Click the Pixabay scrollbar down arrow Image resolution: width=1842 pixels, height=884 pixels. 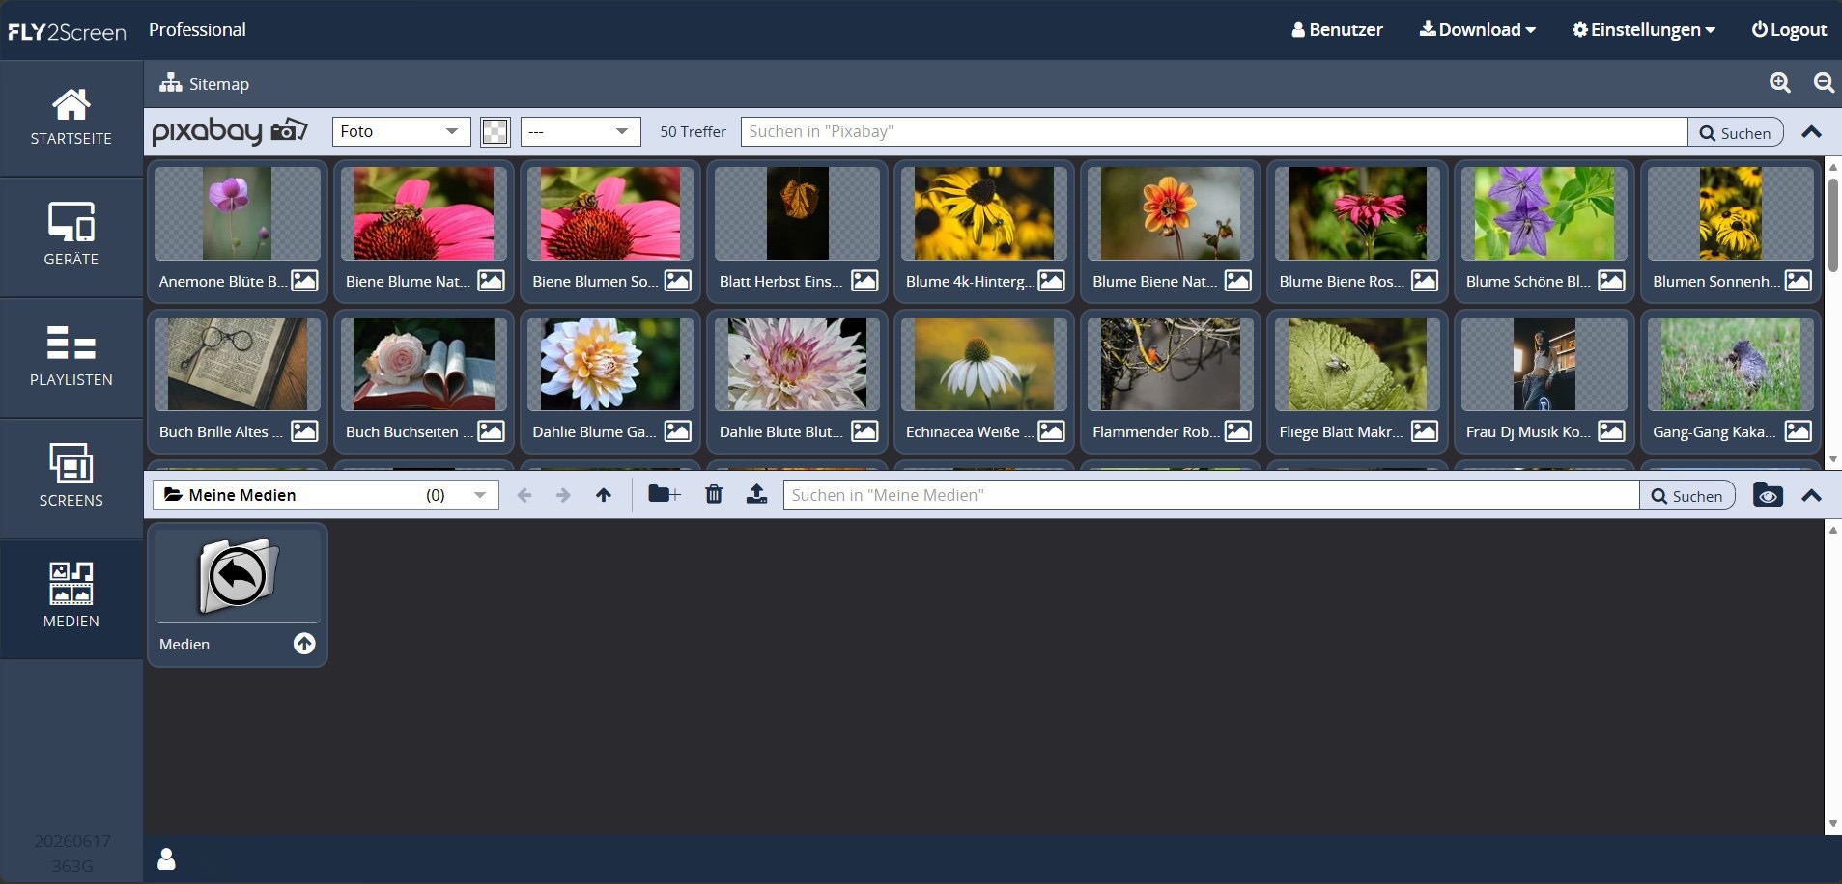[1832, 460]
